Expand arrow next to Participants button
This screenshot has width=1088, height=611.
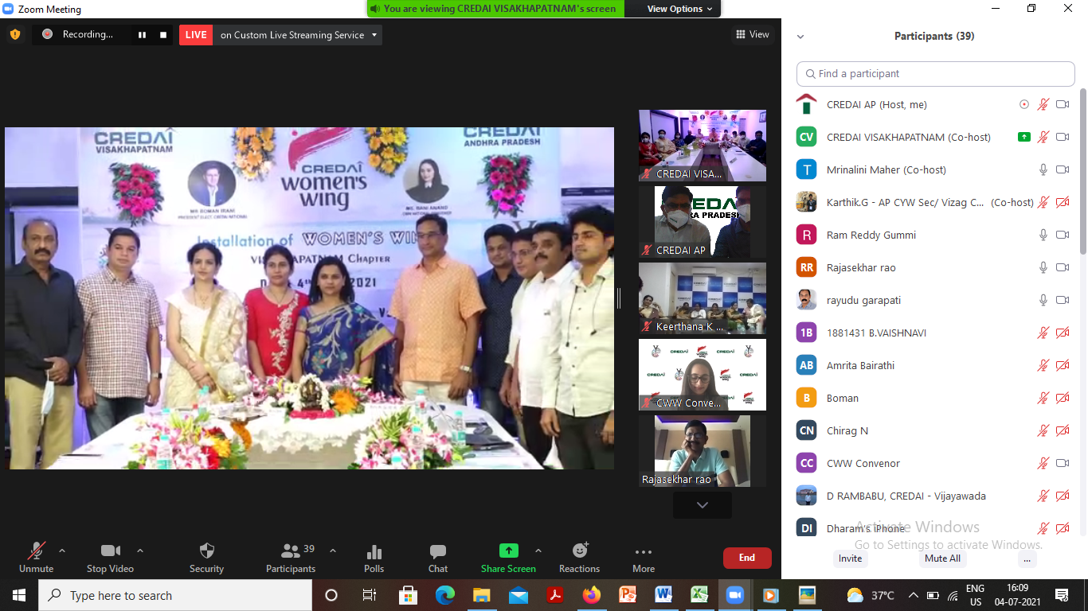pos(333,551)
